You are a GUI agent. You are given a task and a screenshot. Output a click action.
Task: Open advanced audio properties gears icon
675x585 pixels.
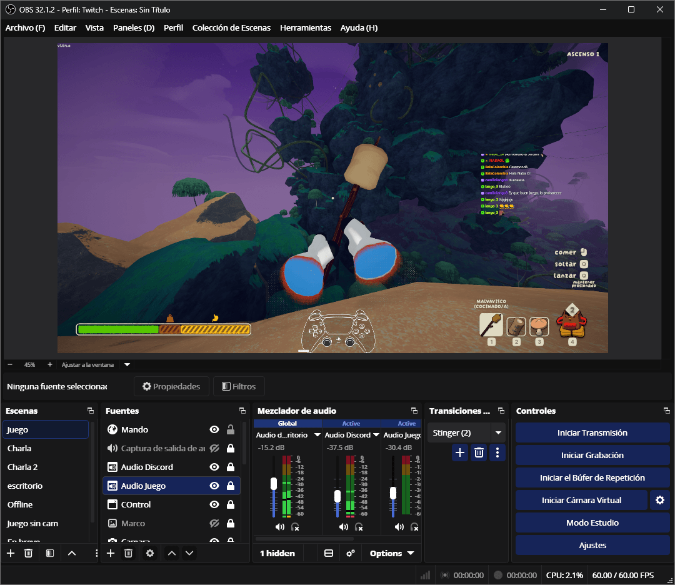click(x=351, y=554)
